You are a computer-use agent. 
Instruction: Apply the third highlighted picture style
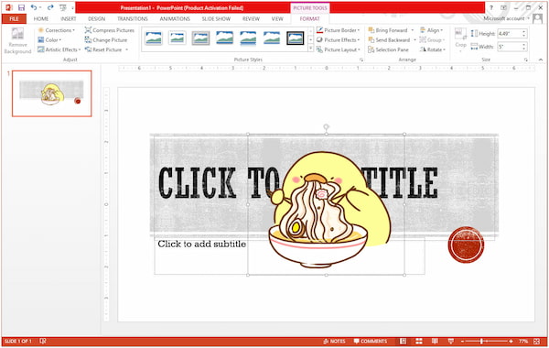point(201,38)
